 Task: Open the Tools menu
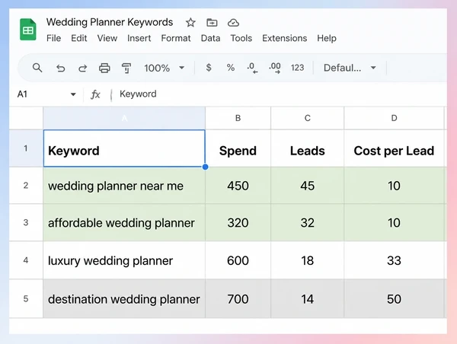(x=241, y=38)
